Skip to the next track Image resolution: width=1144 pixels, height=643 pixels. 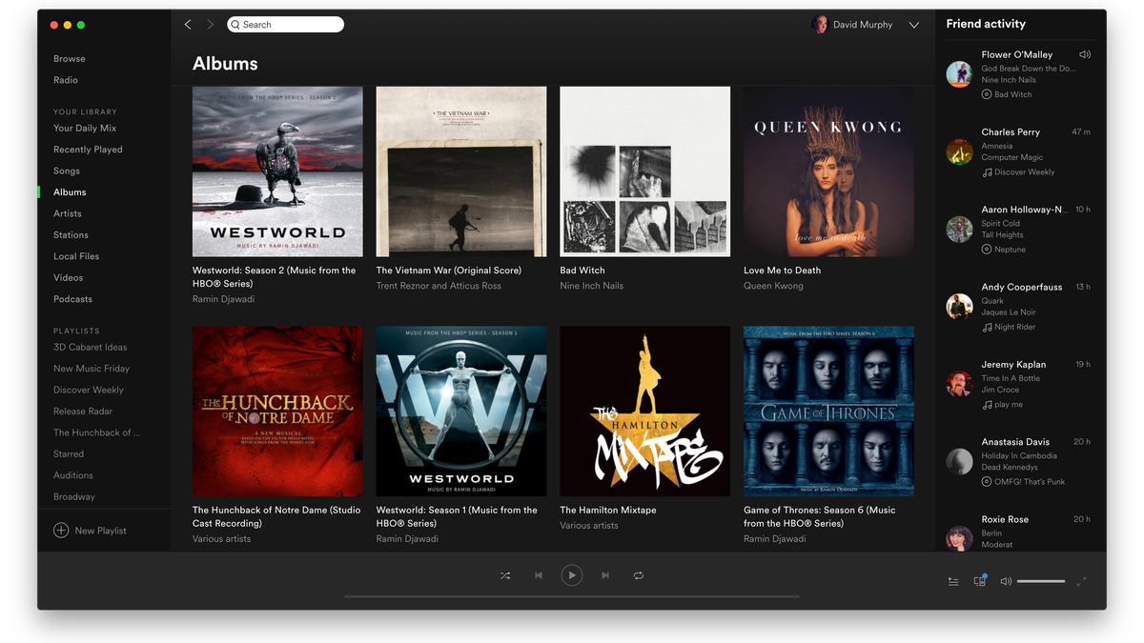coord(605,575)
